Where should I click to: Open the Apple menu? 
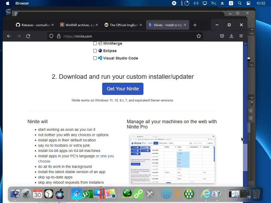tap(8, 3)
